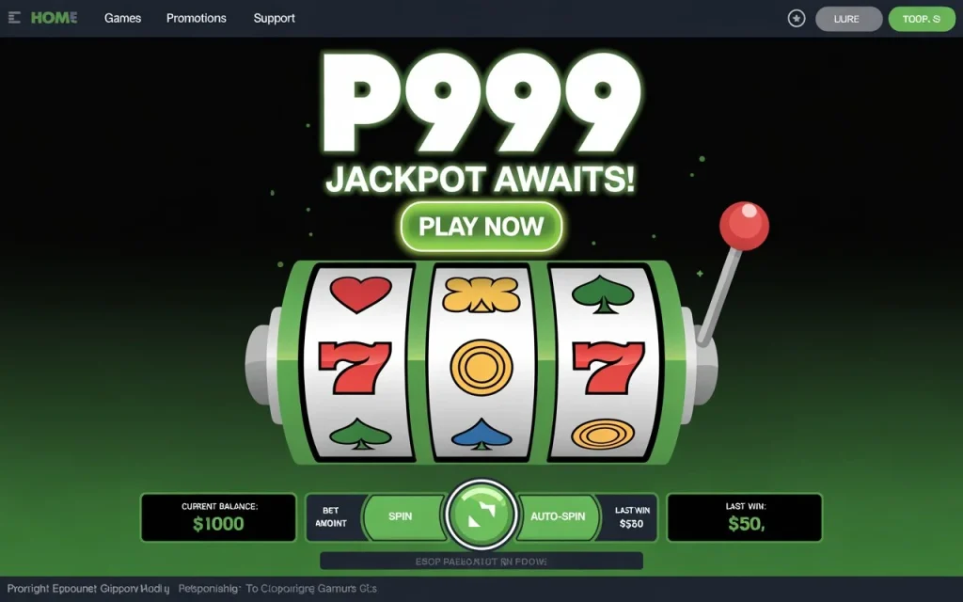The image size is (963, 602).
Task: Click the green spade on right reel
Action: pos(603,293)
